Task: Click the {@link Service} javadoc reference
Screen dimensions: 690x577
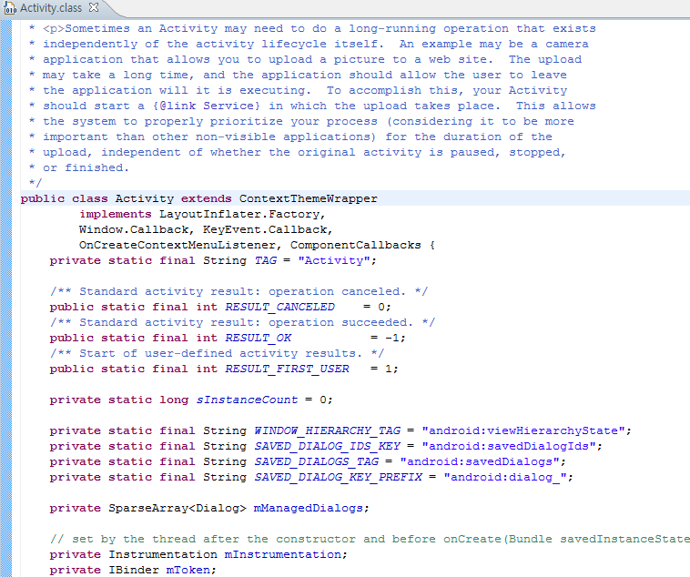Action: tap(207, 106)
